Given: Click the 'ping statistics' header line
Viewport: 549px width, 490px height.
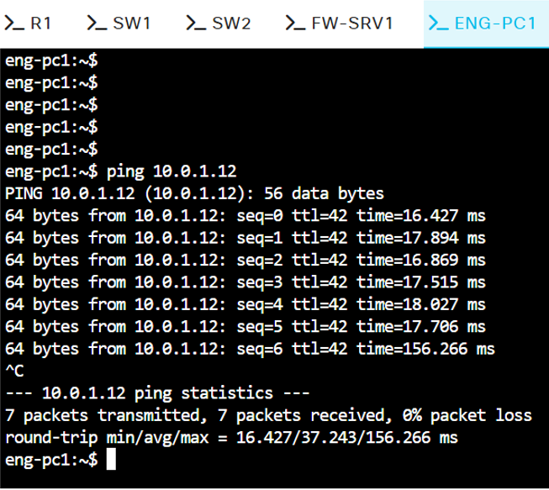Looking at the screenshot, I should coord(157,393).
